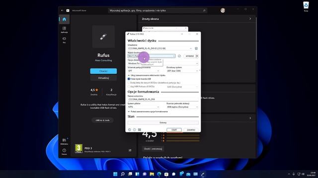Open Task View on taskbar
This screenshot has width=318, height=178.
130,174
